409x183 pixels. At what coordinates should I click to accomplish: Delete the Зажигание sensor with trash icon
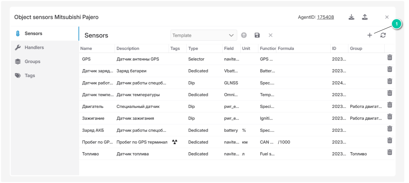click(390, 117)
